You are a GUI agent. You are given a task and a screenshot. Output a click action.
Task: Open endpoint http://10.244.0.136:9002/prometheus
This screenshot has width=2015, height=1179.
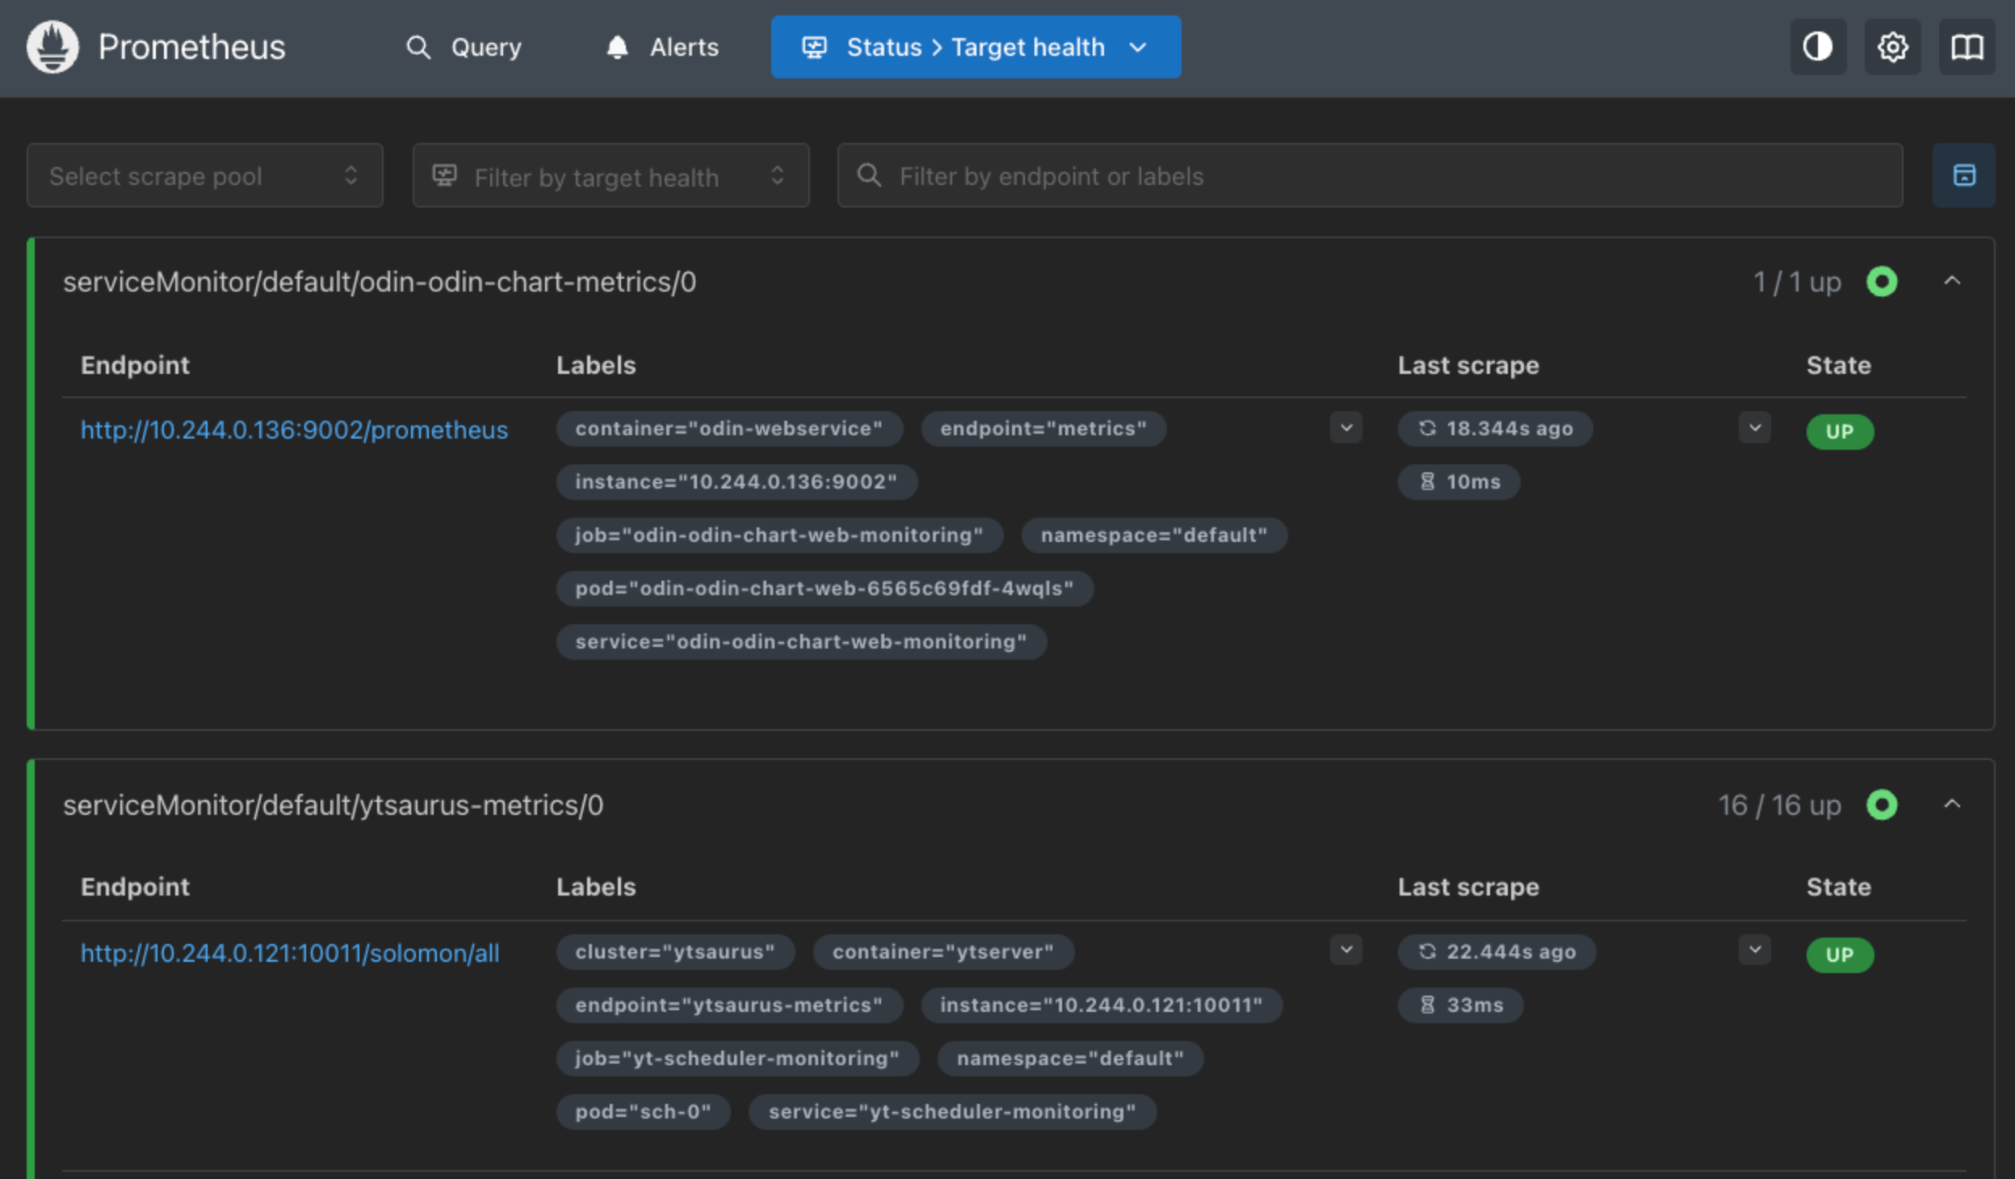(x=293, y=430)
